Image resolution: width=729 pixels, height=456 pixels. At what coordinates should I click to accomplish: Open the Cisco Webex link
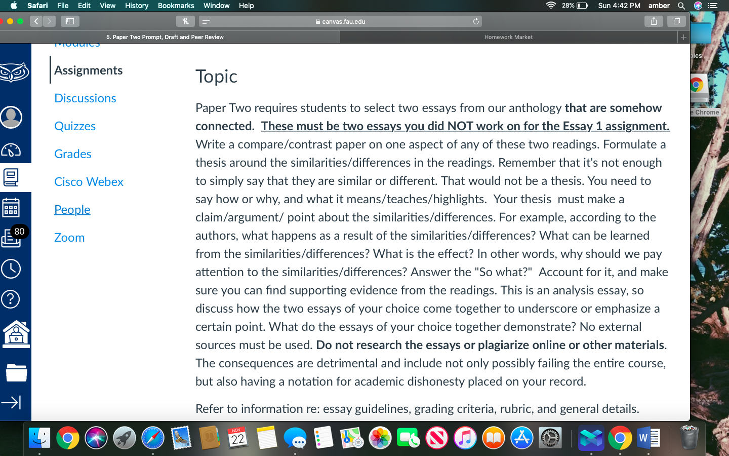(89, 182)
